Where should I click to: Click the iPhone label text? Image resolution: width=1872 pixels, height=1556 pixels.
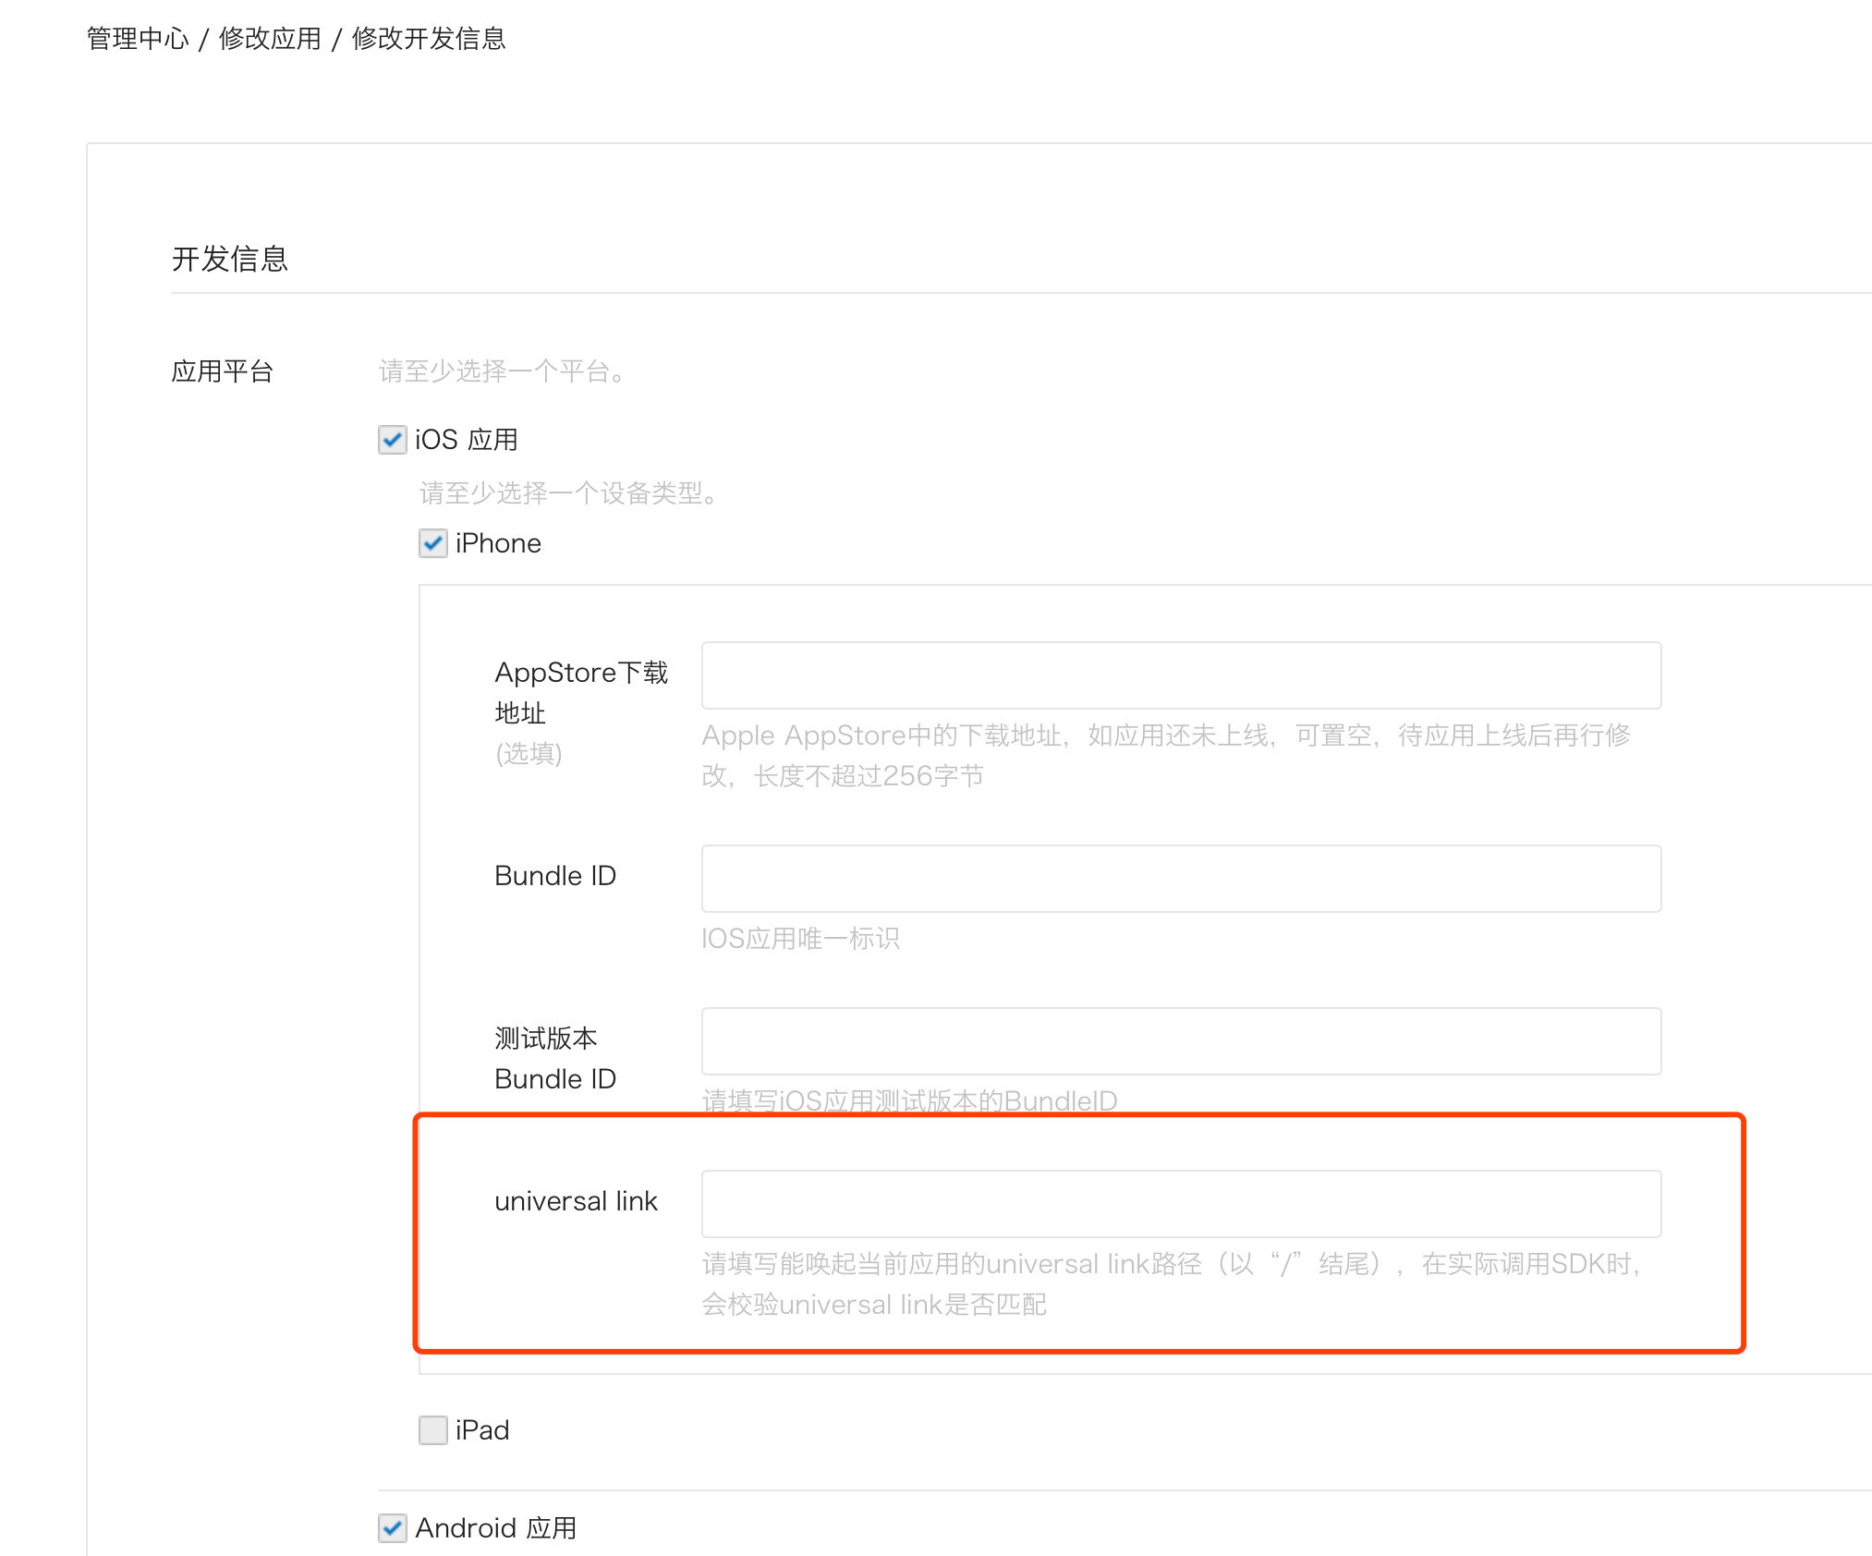[498, 543]
